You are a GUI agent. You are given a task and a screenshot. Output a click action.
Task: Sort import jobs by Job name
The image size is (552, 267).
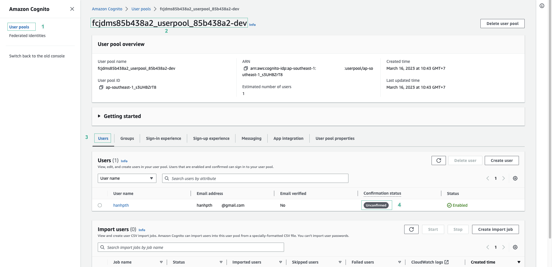[x=161, y=262]
